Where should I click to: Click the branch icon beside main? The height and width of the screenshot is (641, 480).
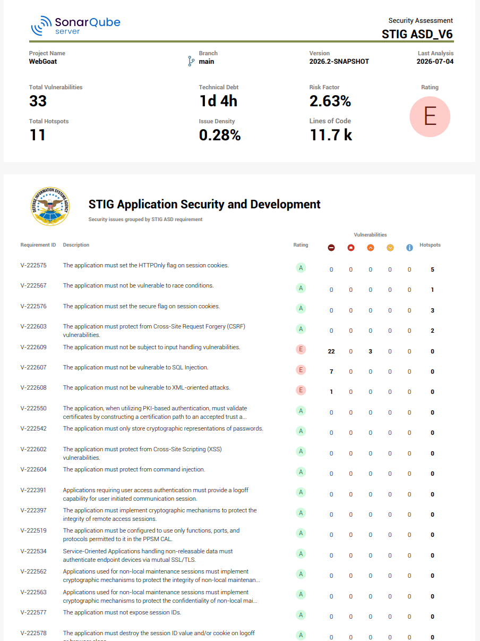(x=191, y=61)
